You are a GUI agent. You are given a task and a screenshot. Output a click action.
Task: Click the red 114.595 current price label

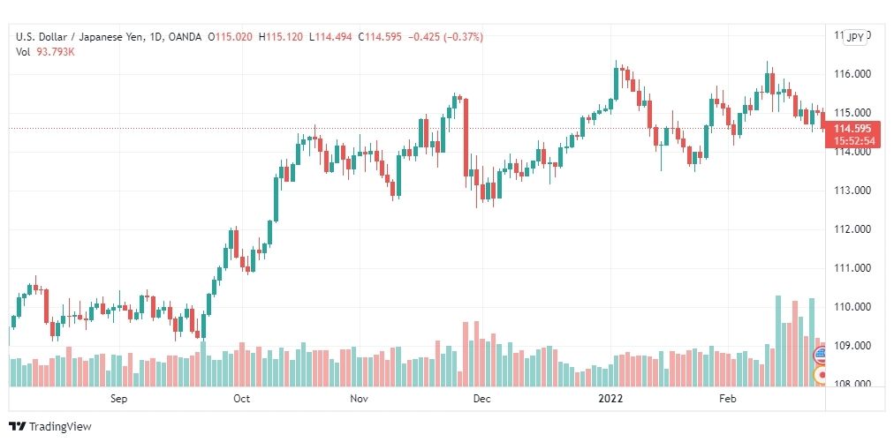pyautogui.click(x=852, y=128)
